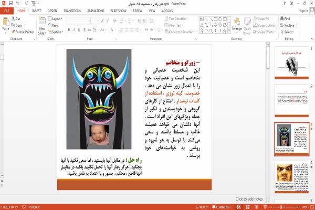This screenshot has width=315, height=210.
Task: Clear all formatting icon
Action: (114, 21)
